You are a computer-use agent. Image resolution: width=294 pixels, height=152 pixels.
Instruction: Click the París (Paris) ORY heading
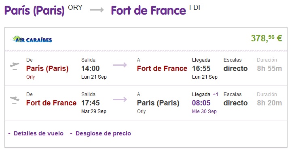click(x=44, y=10)
